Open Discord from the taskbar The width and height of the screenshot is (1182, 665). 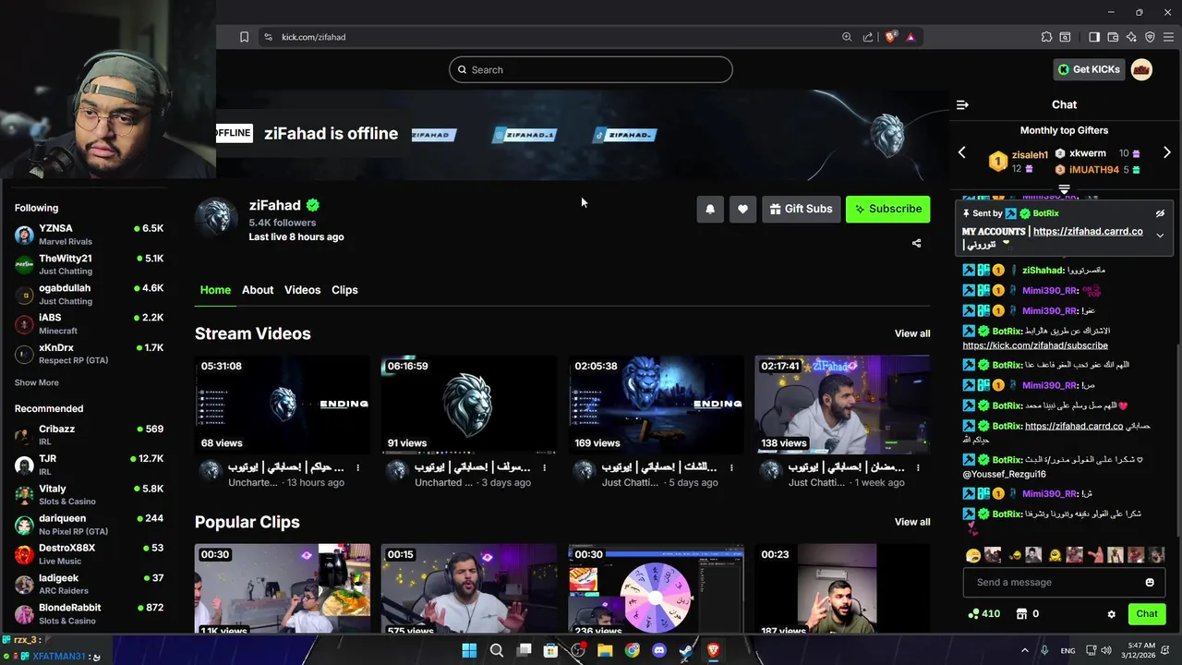659,650
